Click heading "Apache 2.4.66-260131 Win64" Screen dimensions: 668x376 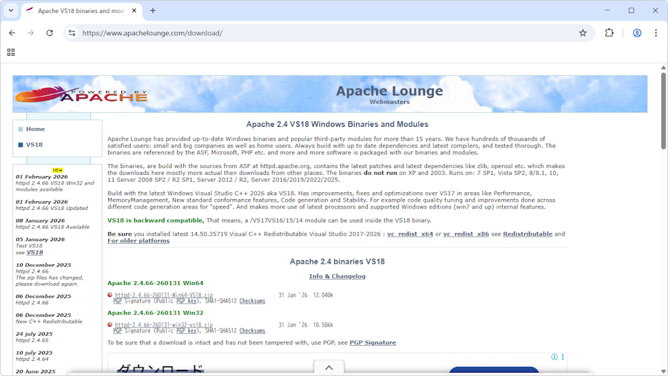(x=155, y=283)
